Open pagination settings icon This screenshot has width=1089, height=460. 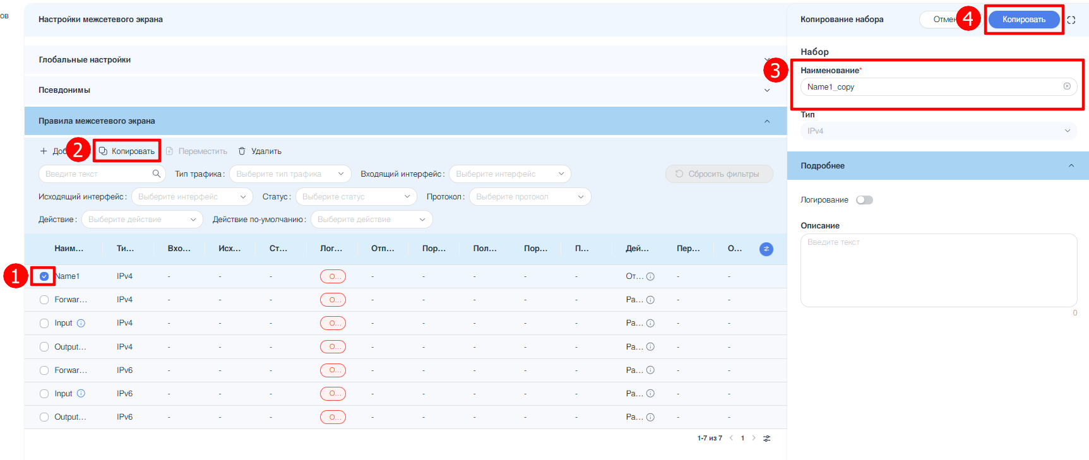[x=767, y=439]
